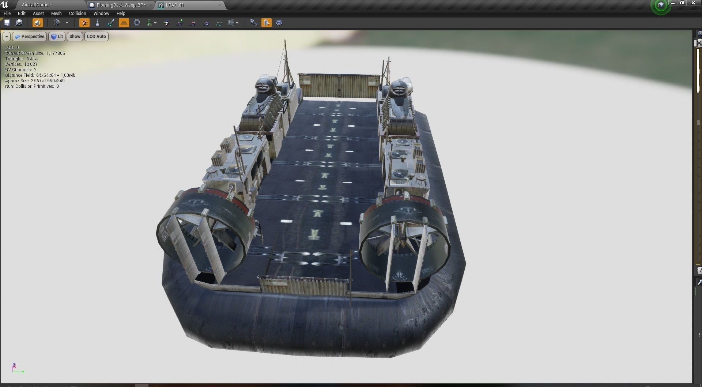Open the Collision menu
Viewport: 702px width, 387px height.
click(78, 13)
